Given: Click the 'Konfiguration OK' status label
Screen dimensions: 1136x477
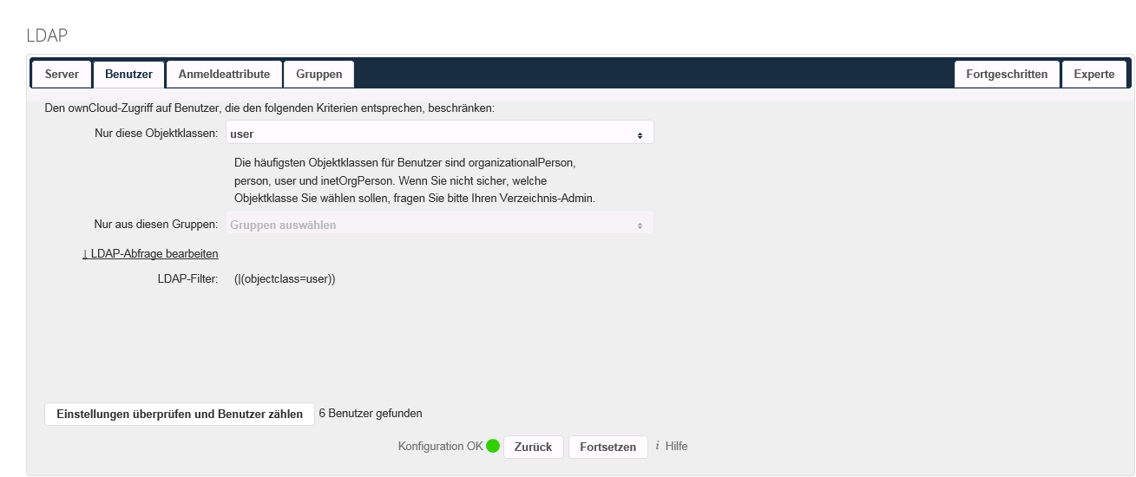Looking at the screenshot, I should (x=440, y=447).
